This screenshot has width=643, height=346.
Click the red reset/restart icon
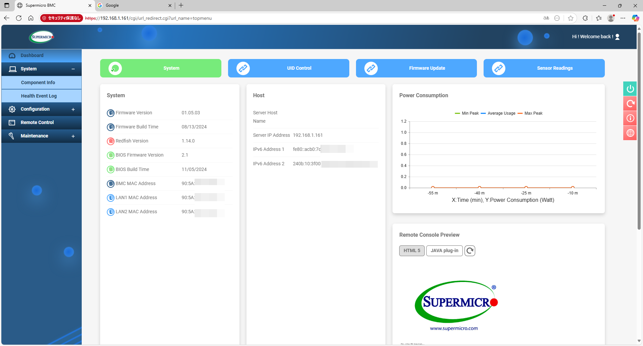click(630, 104)
